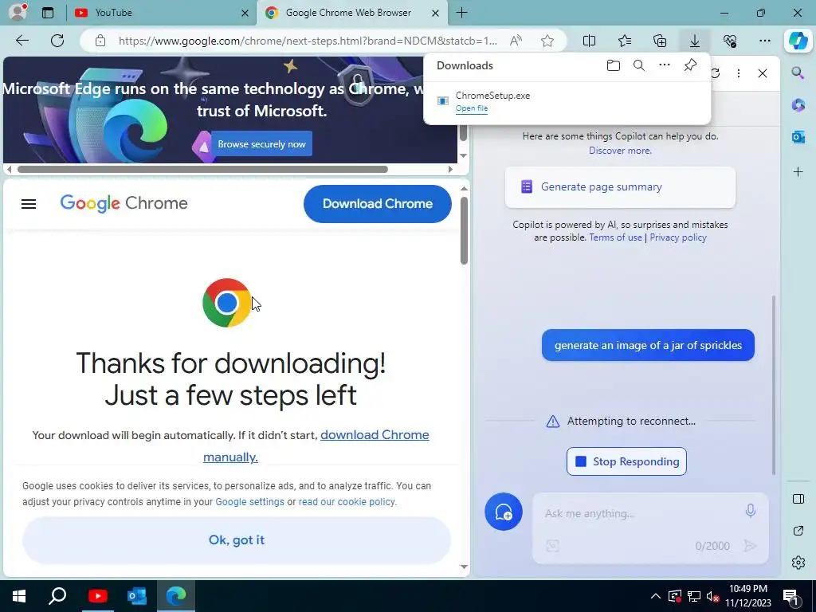Click the add image icon in Copilot input
The height and width of the screenshot is (612, 816).
click(553, 545)
